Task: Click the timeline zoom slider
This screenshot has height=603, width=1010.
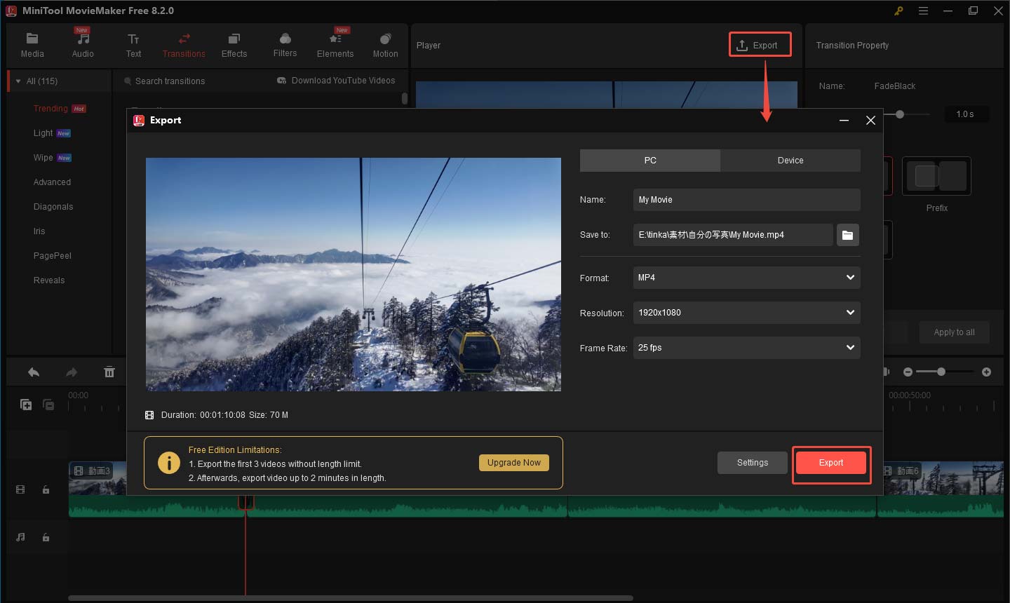Action: 944,372
